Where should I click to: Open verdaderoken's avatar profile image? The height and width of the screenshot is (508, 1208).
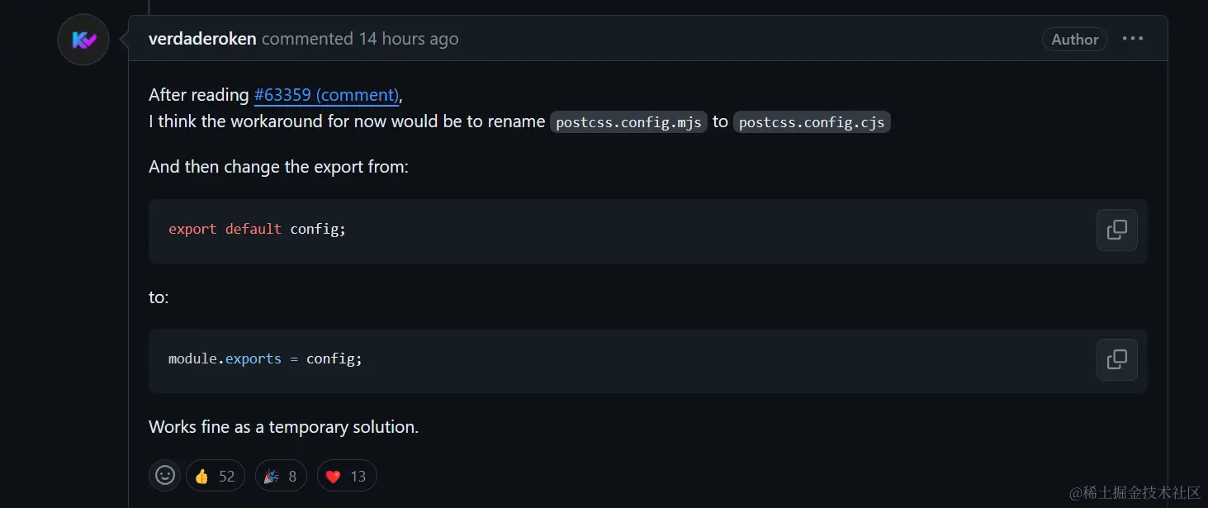point(83,40)
